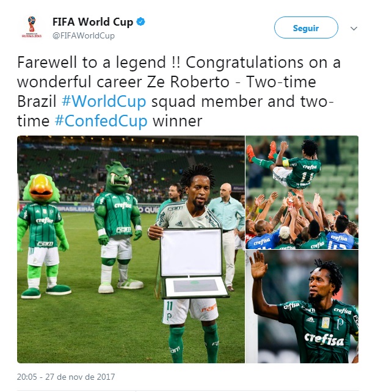Viewport: 378px width, 392px height.
Task: Click the blue verified badge icon
Action: tap(140, 22)
